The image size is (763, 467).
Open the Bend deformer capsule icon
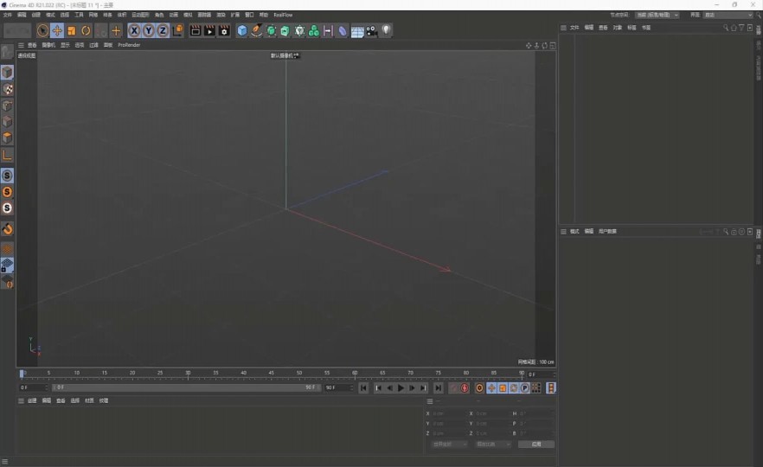(343, 31)
